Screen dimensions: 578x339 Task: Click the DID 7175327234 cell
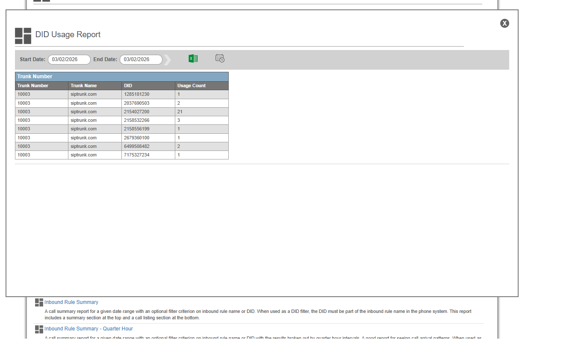[137, 155]
